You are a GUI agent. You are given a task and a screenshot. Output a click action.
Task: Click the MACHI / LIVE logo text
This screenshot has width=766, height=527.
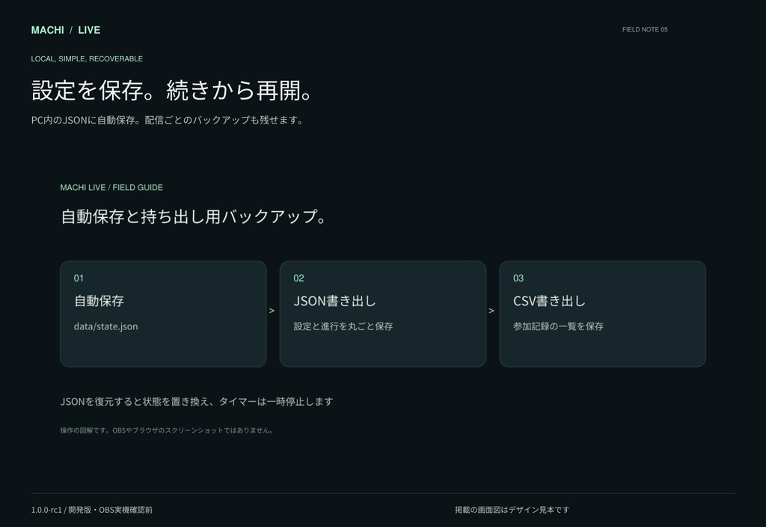tap(66, 30)
